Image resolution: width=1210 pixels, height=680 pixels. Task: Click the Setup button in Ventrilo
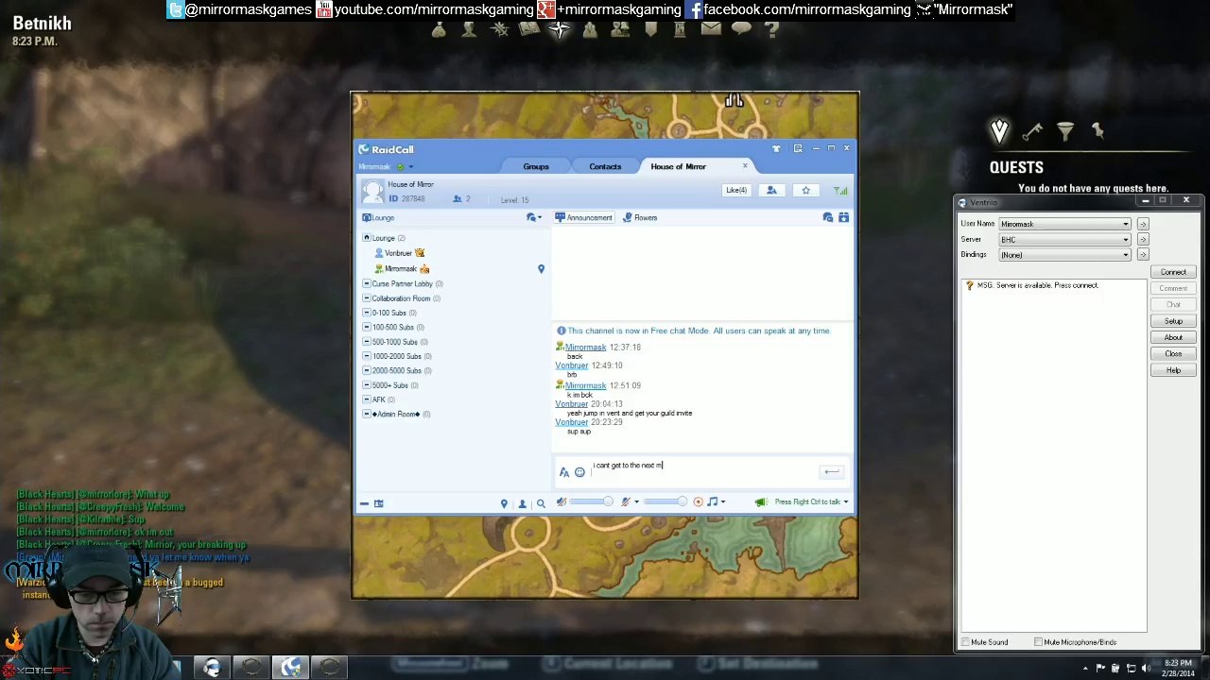click(1173, 321)
